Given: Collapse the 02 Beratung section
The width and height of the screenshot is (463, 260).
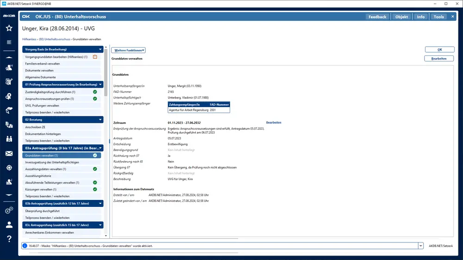Looking at the screenshot, I should click(100, 120).
